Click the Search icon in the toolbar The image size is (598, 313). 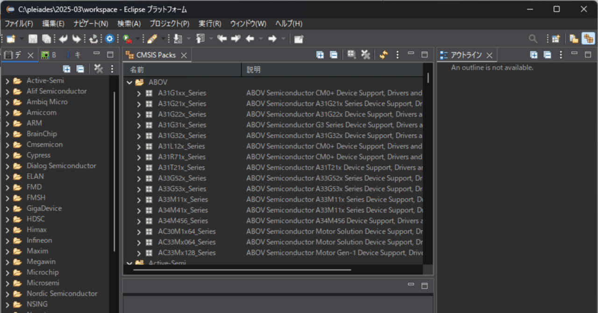[x=533, y=39]
